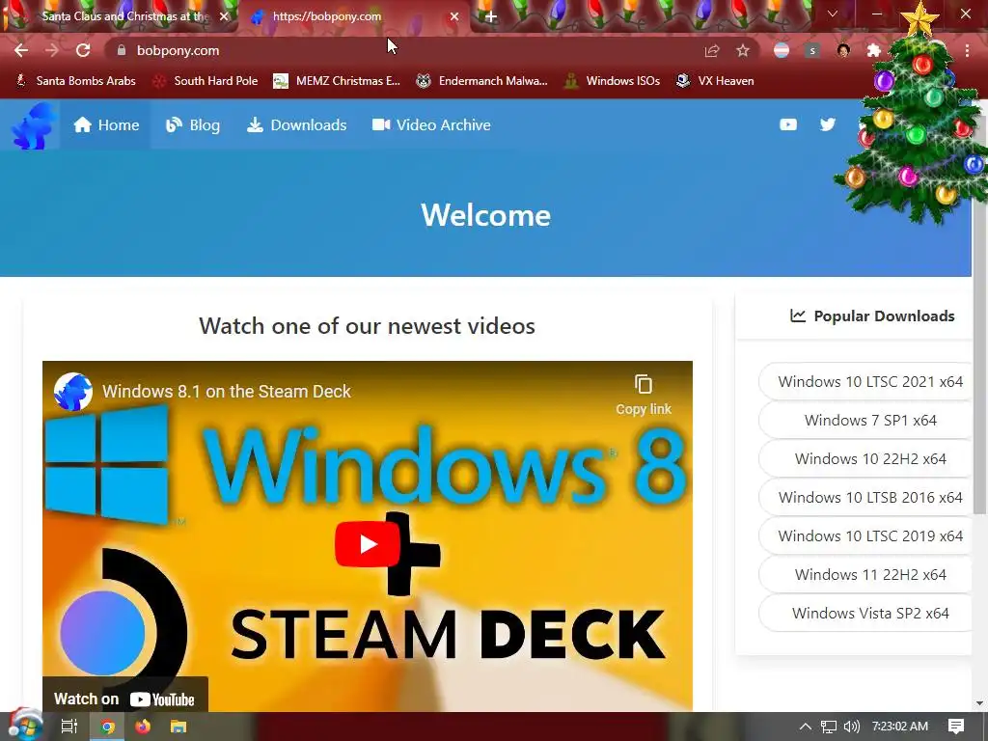The image size is (988, 741).
Task: Open the Video Archive nav item
Action: pos(431,124)
